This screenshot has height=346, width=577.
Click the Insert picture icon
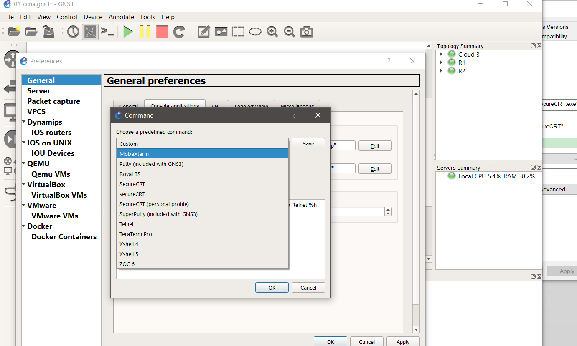tap(221, 32)
